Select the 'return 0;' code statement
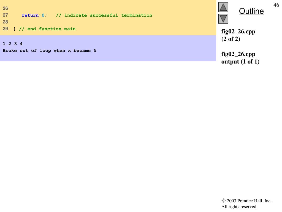This screenshot has height=212, width=282. (x=34, y=15)
